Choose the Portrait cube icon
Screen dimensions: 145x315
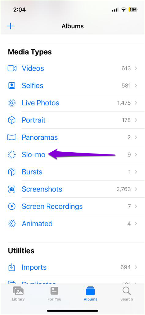(x=12, y=120)
